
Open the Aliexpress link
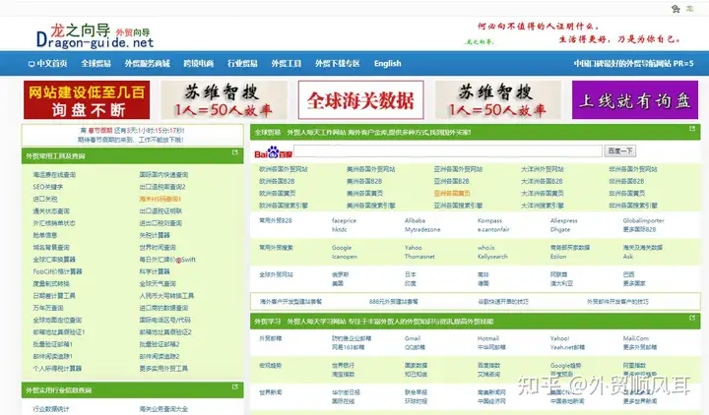(x=564, y=221)
